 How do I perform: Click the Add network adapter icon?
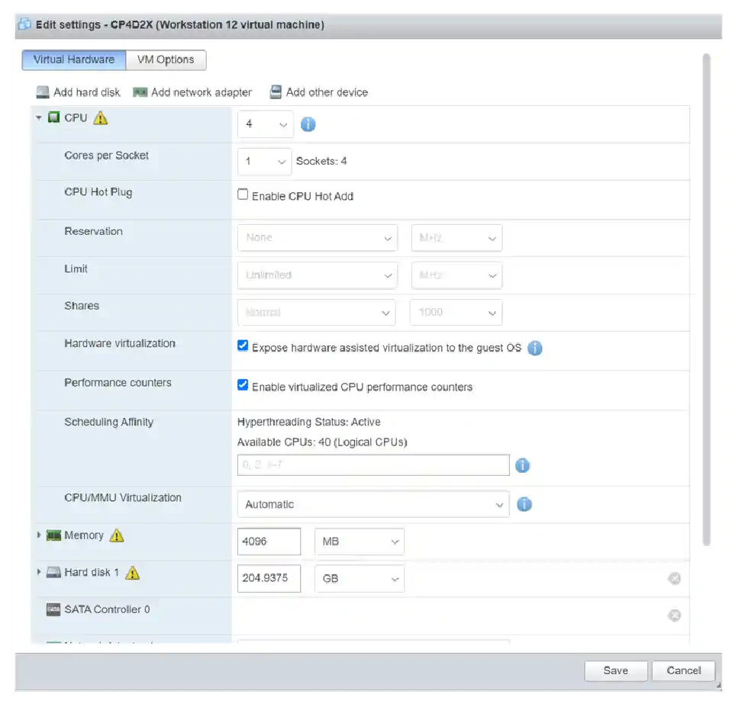click(140, 92)
